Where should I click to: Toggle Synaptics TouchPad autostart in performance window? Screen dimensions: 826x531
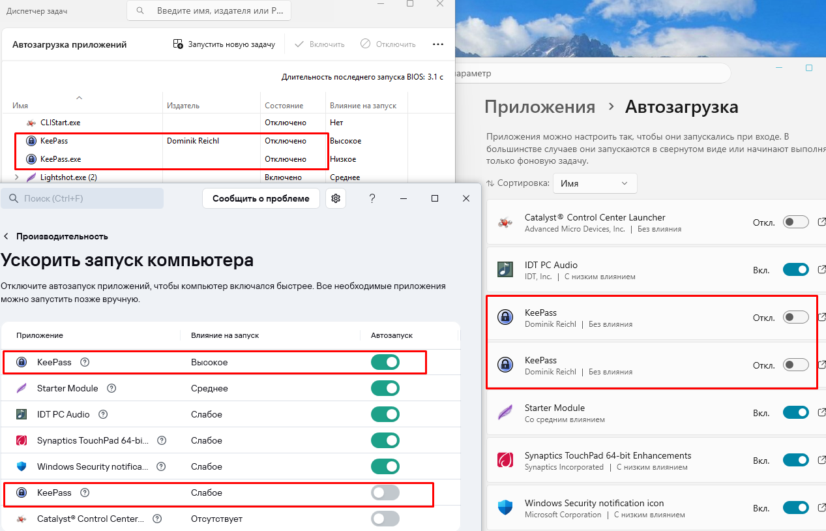click(x=385, y=440)
